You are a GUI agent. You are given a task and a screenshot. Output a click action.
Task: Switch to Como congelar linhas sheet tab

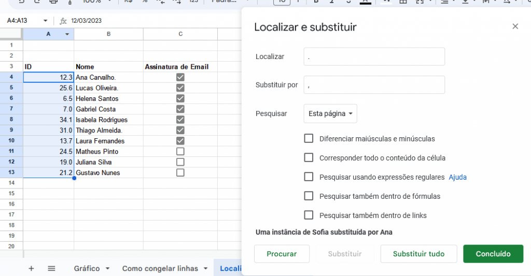[160, 268]
